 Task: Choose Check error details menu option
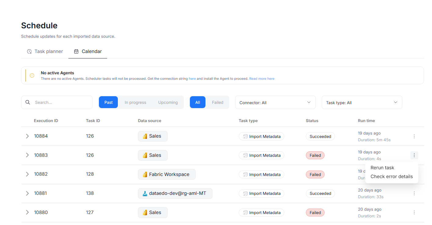point(391,177)
